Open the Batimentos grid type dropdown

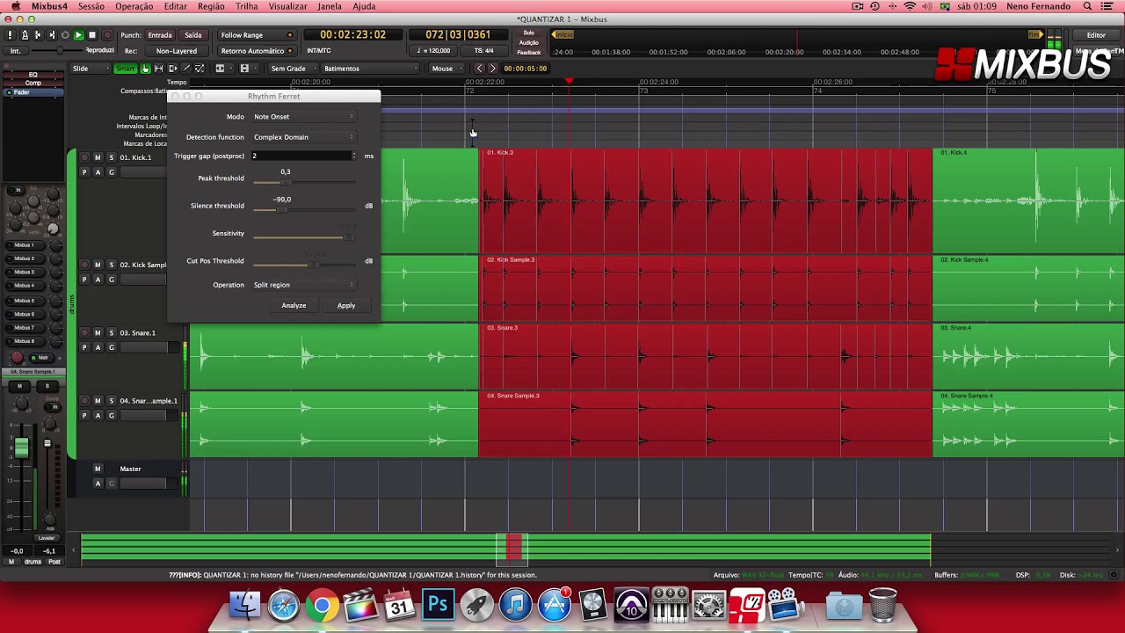click(x=371, y=69)
